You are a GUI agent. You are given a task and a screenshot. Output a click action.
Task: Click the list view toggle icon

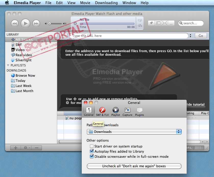coord(199,148)
